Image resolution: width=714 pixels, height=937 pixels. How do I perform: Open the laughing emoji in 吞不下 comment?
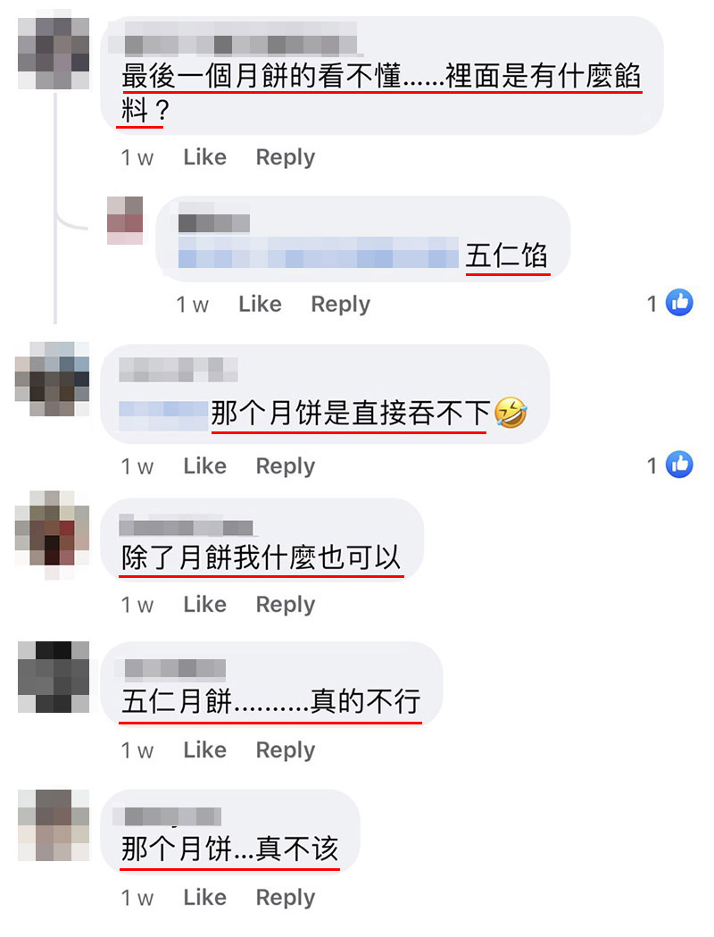[x=511, y=413]
